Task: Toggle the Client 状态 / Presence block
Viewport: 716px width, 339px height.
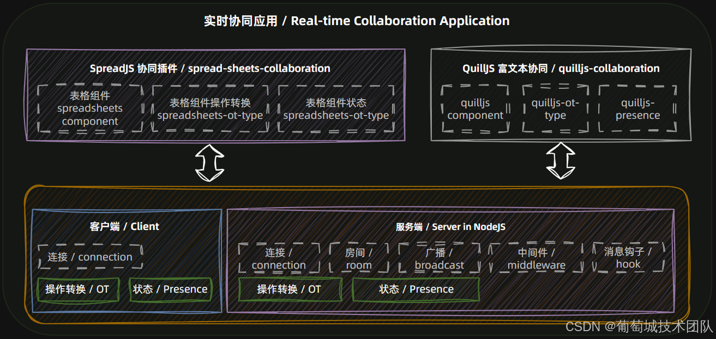Action: tap(170, 289)
